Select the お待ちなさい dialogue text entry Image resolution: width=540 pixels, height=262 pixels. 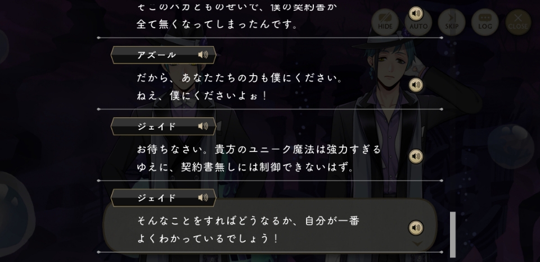(259, 158)
